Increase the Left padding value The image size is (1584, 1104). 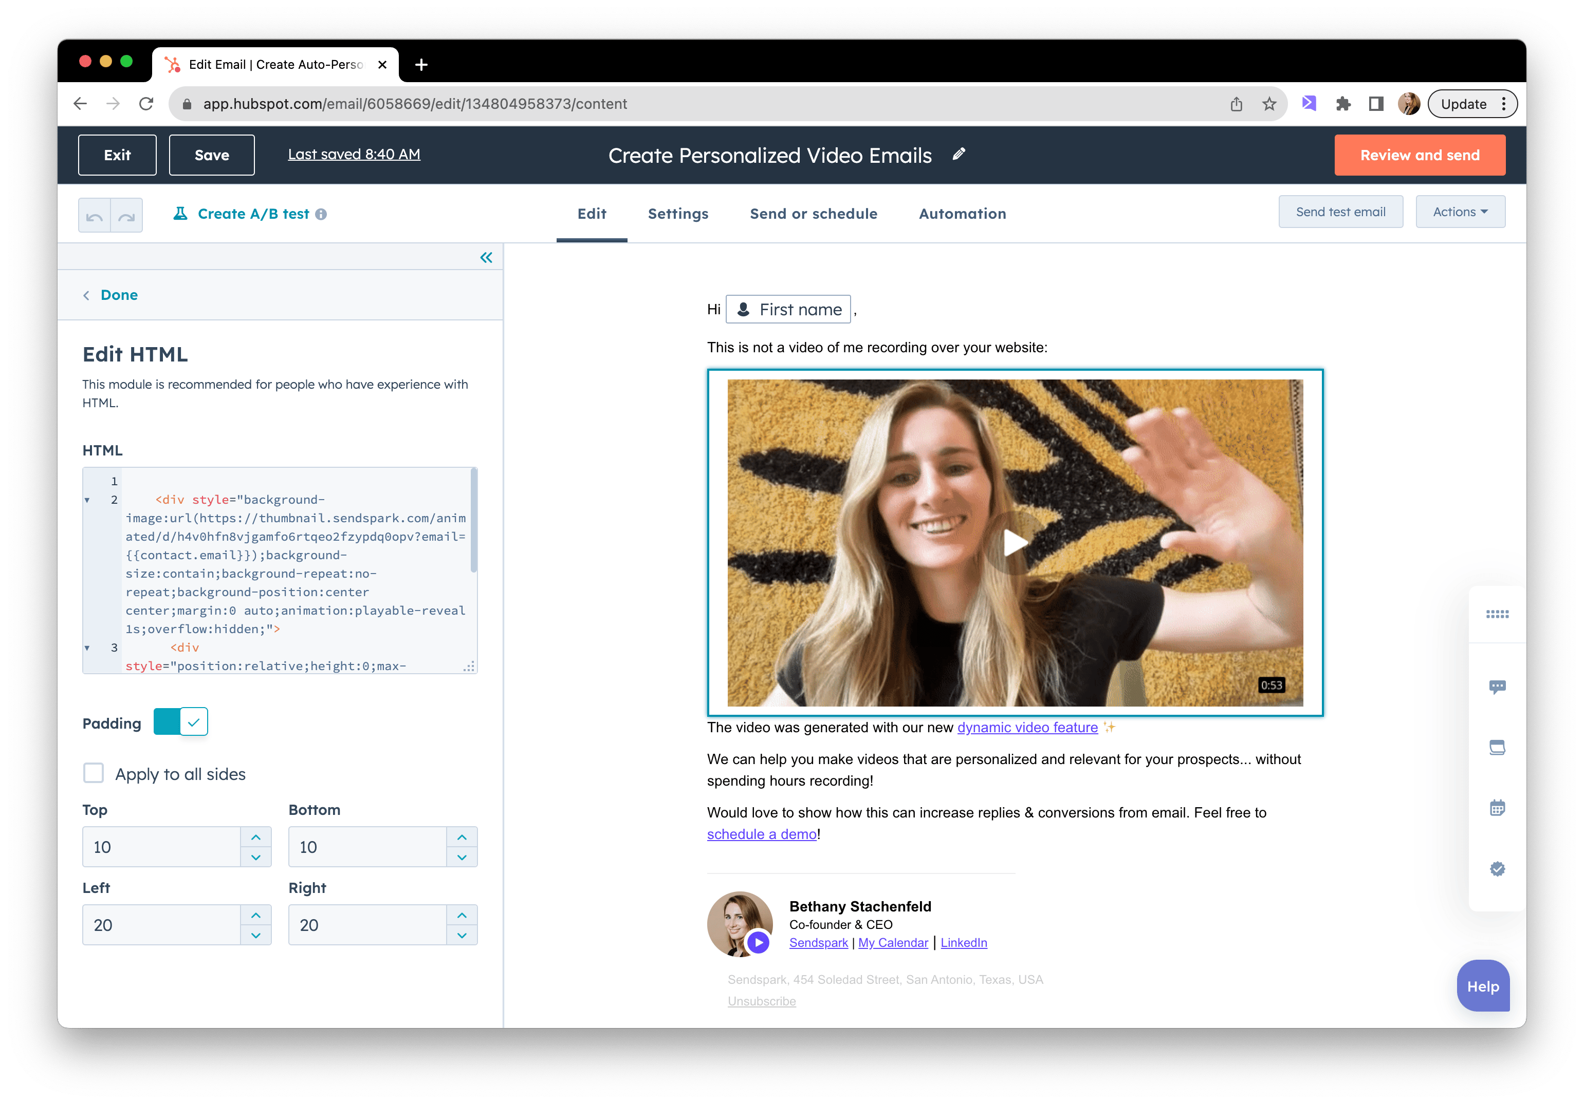(x=256, y=915)
